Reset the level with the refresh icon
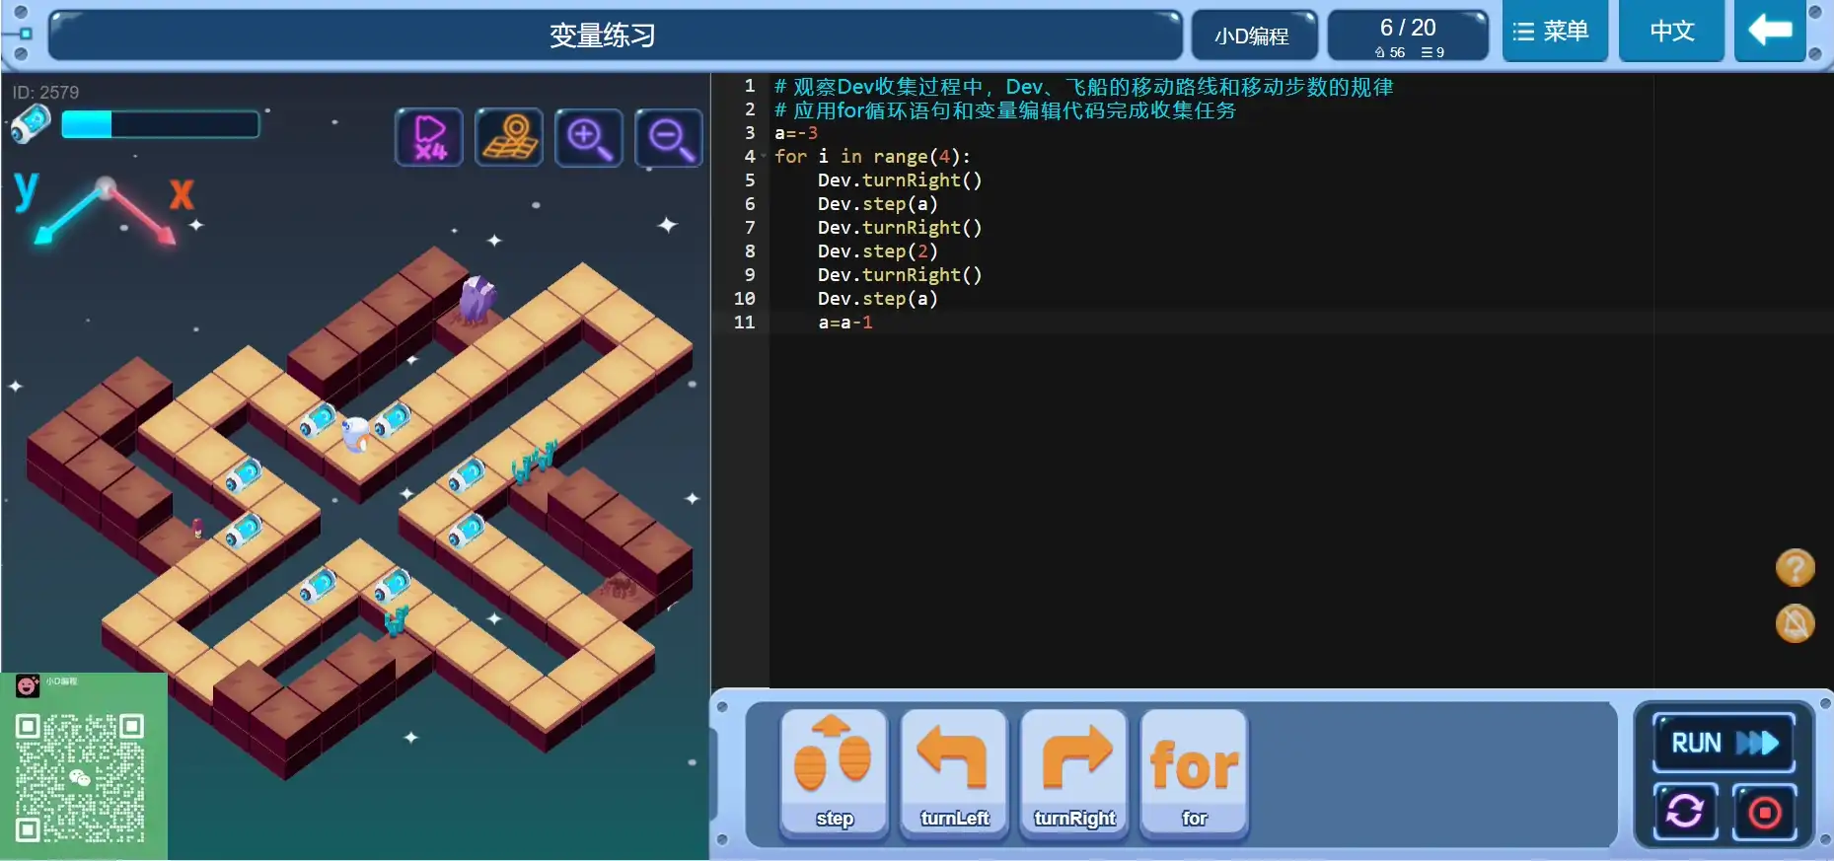 tap(1685, 812)
